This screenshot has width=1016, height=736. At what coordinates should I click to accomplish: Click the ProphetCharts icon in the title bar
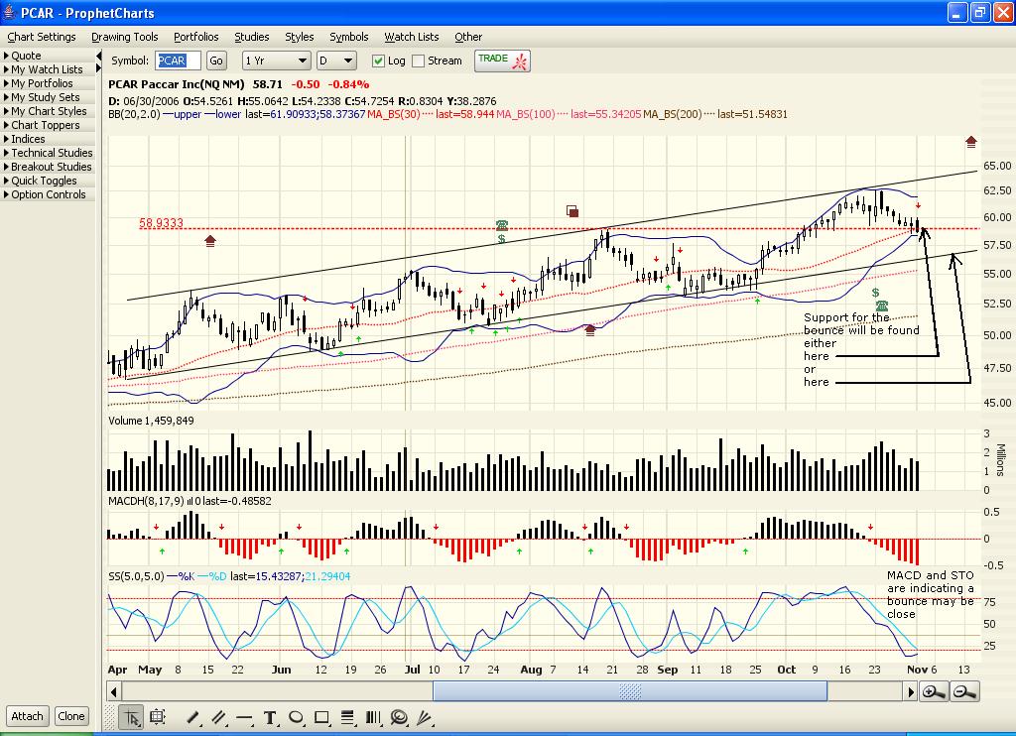[9, 12]
